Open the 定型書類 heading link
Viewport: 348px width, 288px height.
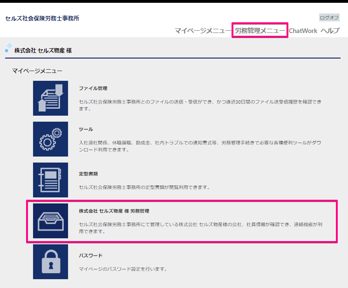coord(89,174)
